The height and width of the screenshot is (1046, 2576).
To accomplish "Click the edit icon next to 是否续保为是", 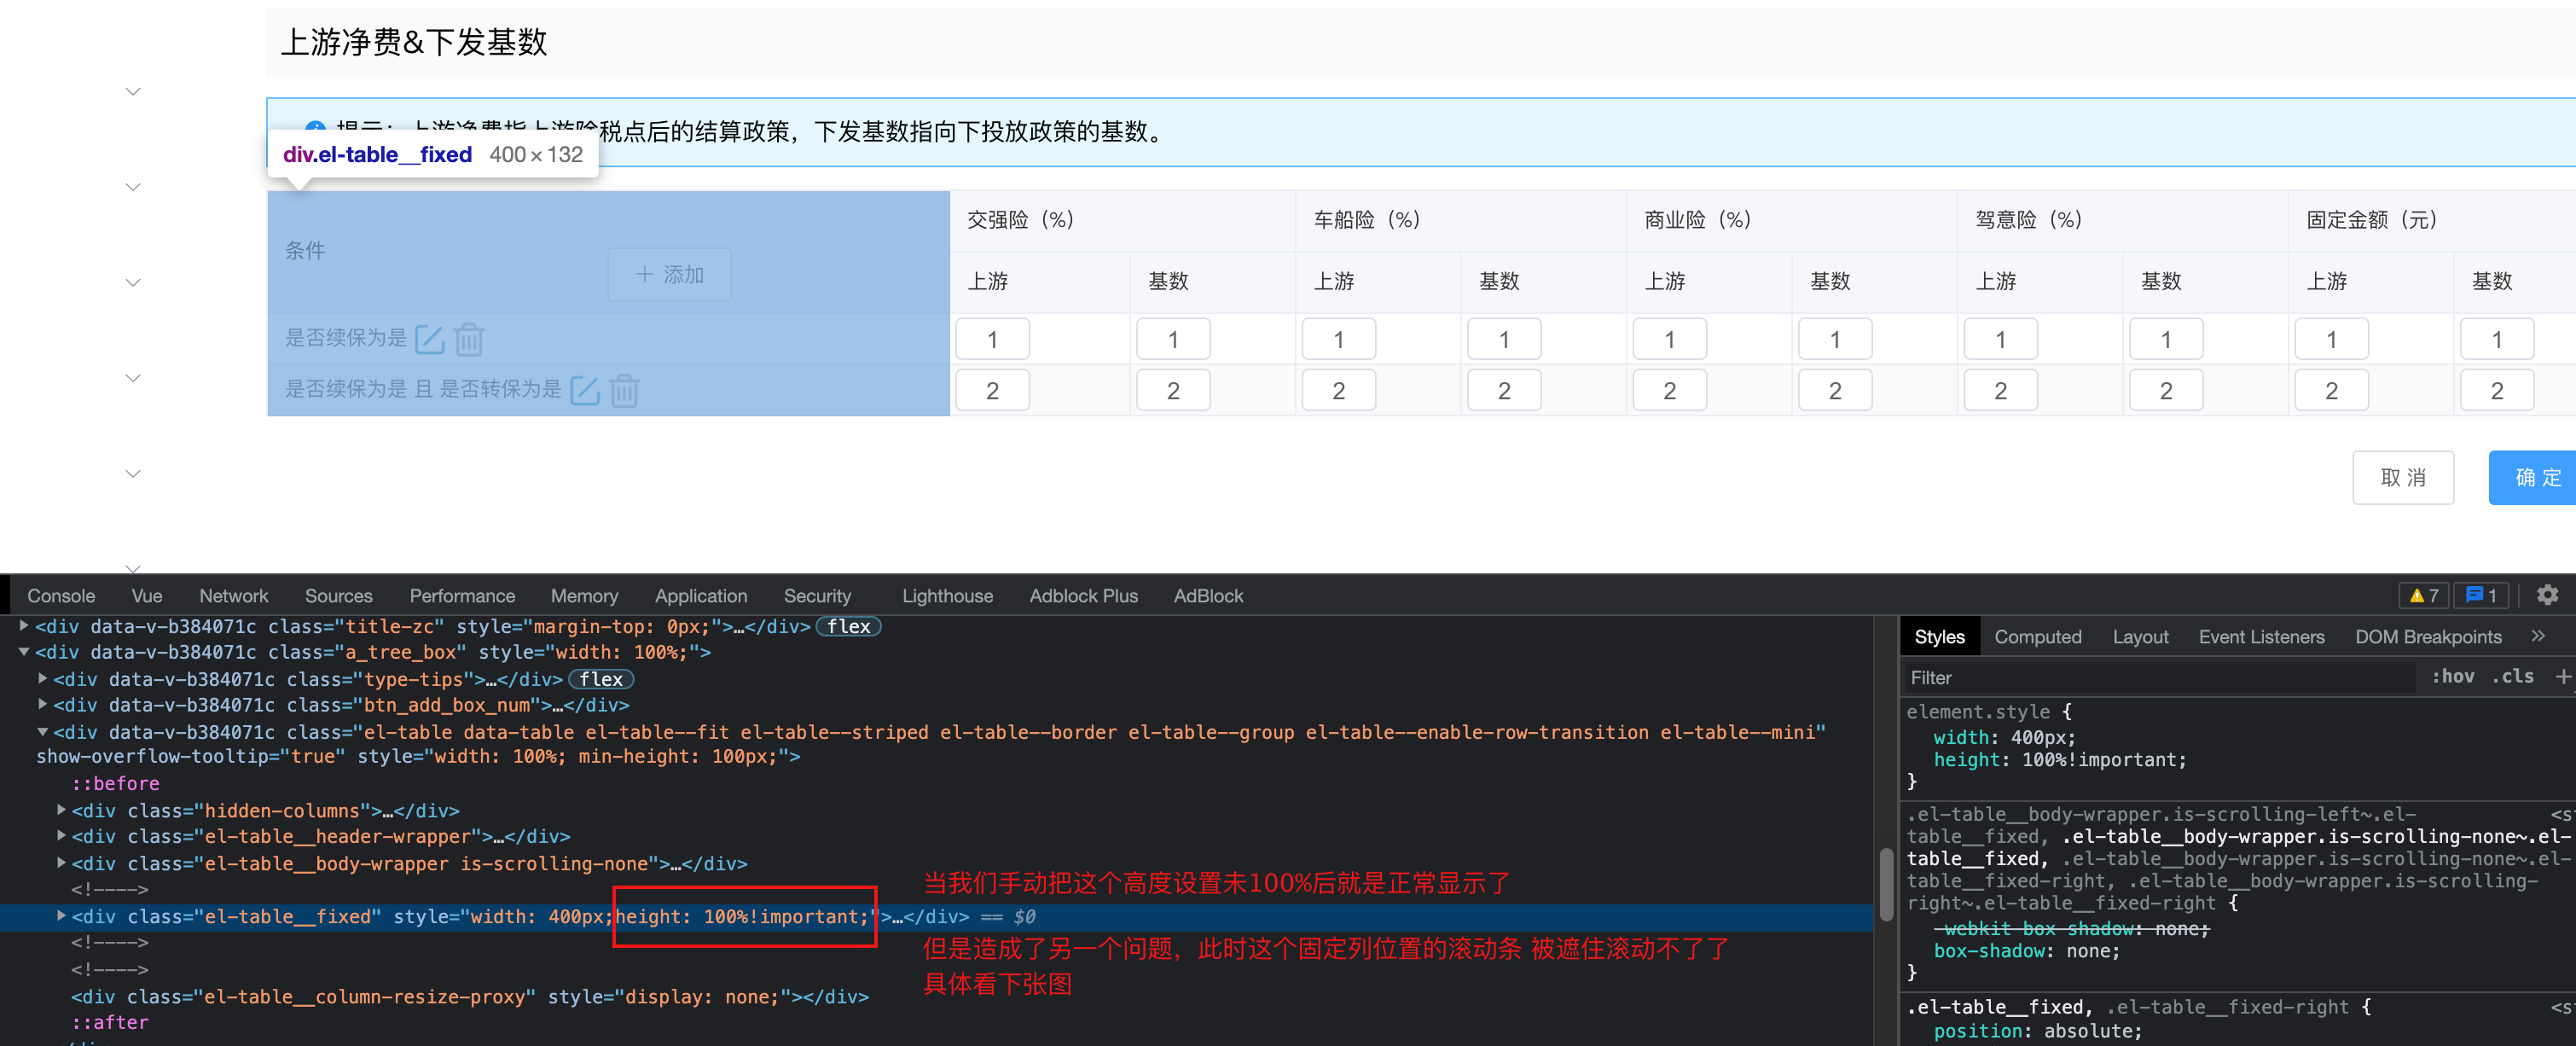I will click(x=429, y=339).
